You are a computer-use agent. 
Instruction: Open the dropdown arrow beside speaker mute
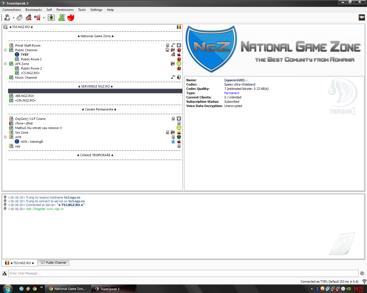pos(44,18)
